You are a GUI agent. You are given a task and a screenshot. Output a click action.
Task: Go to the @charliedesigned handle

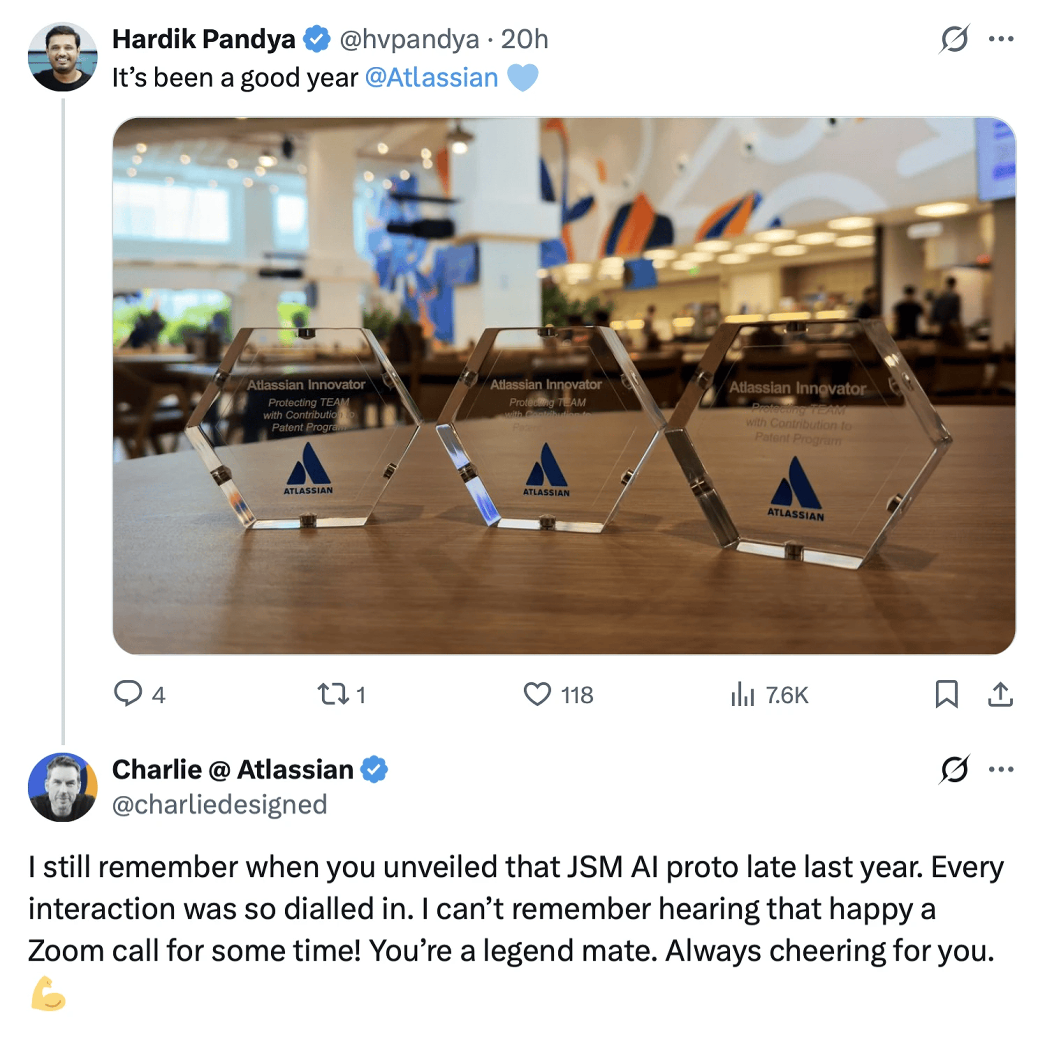click(219, 804)
